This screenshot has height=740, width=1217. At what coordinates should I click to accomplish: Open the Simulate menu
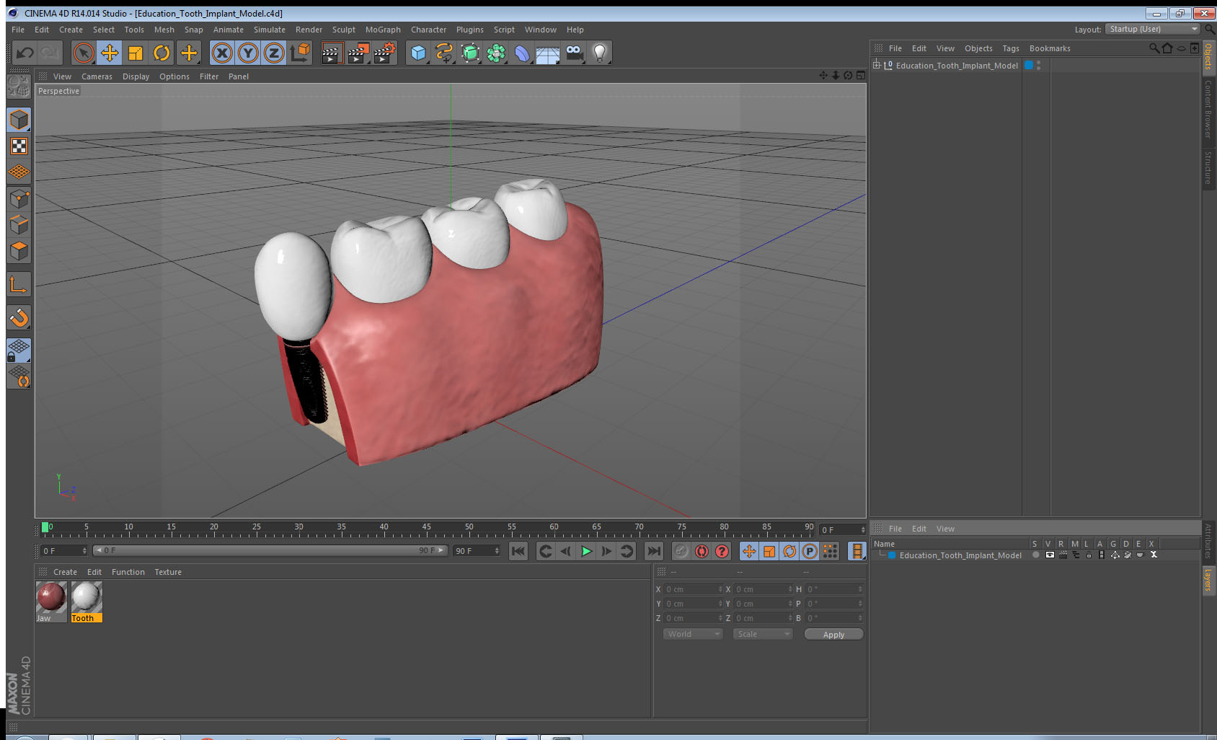(x=269, y=30)
